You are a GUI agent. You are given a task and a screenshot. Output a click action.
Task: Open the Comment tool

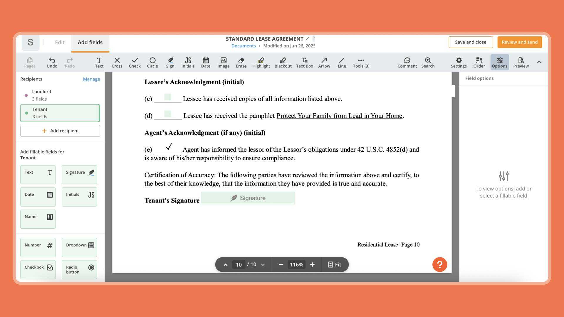407,62
